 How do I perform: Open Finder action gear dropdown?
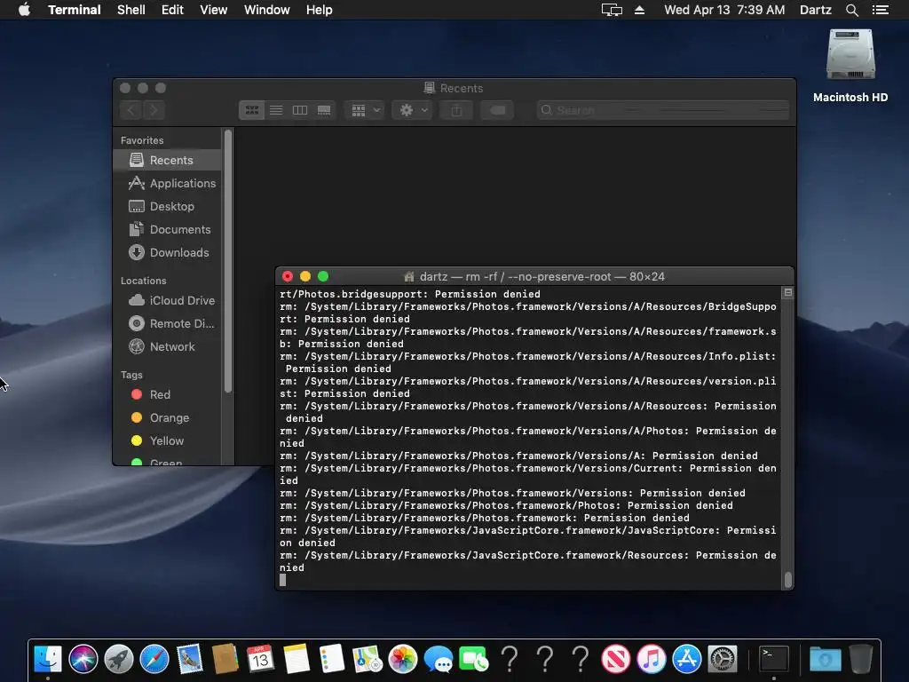coord(412,110)
